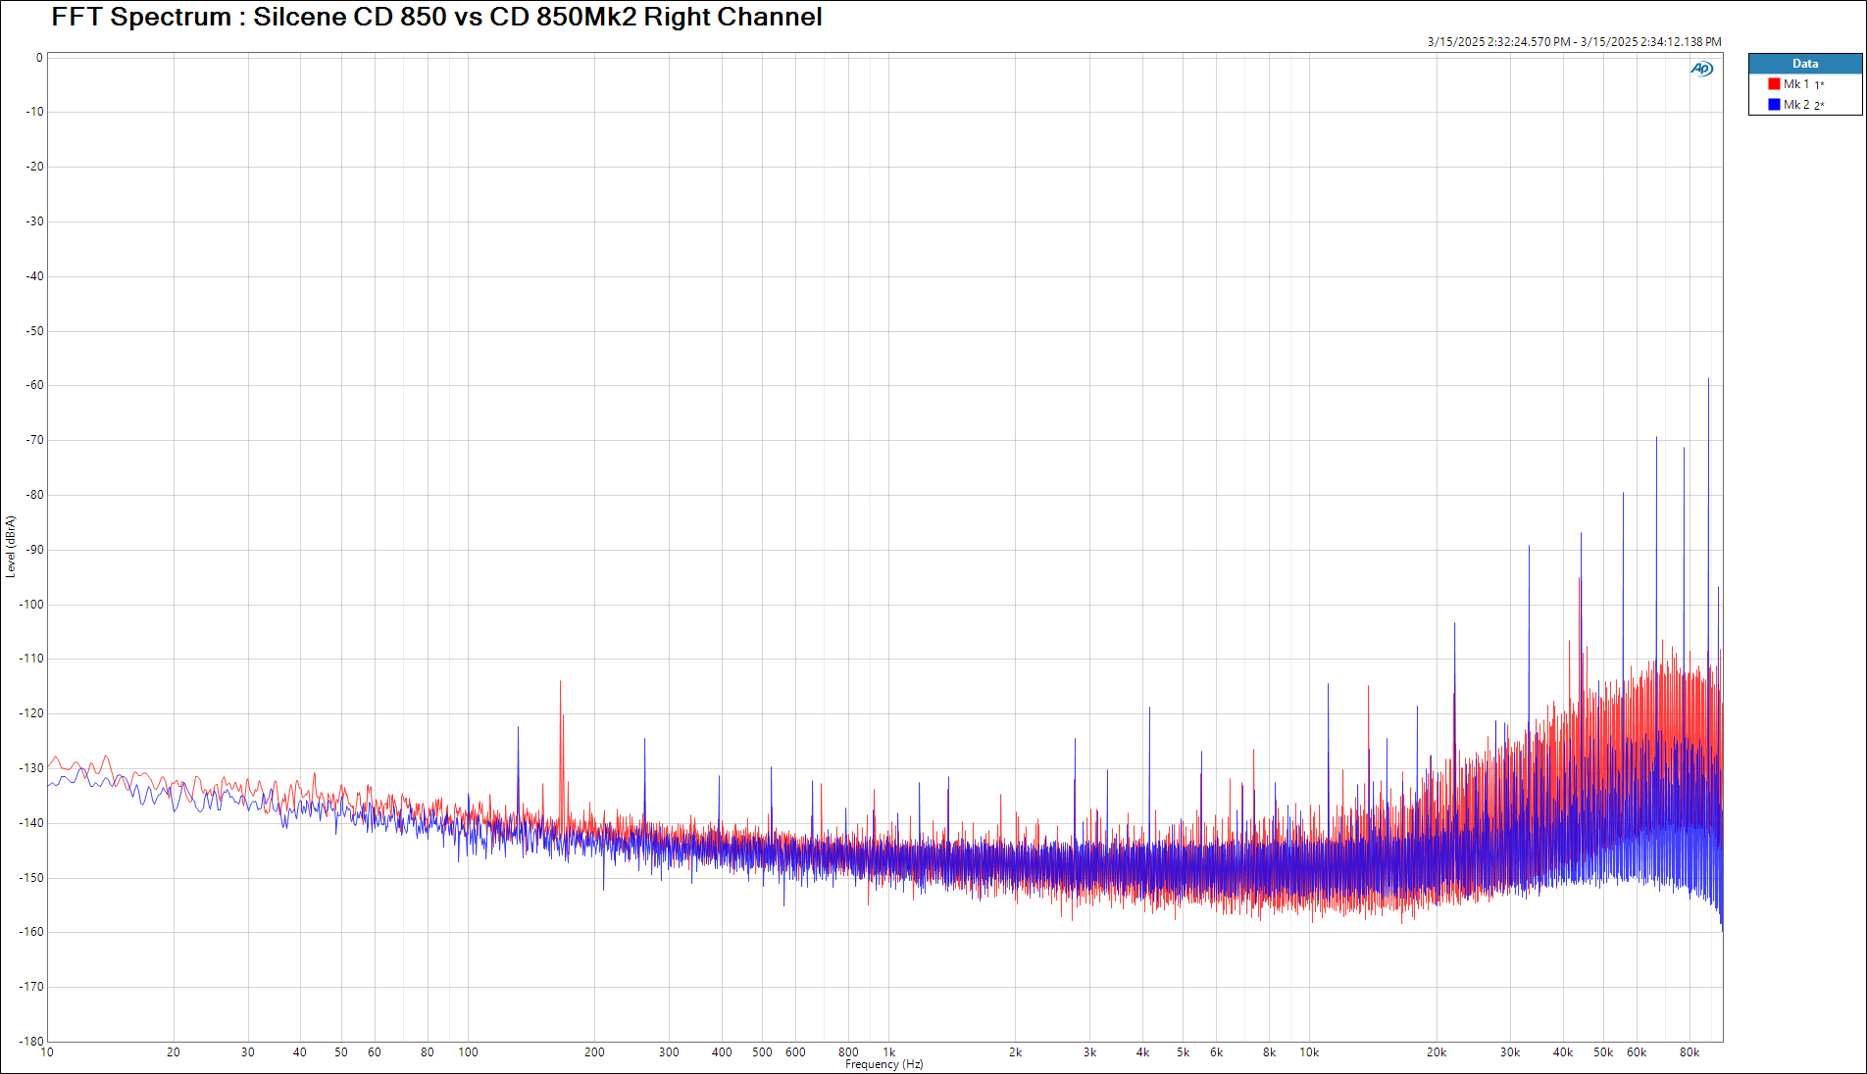The height and width of the screenshot is (1074, 1867).
Task: Click the measurement timestamp text
Action: pos(1574,42)
